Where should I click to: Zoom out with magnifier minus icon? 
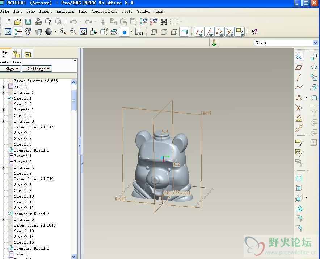click(x=73, y=31)
